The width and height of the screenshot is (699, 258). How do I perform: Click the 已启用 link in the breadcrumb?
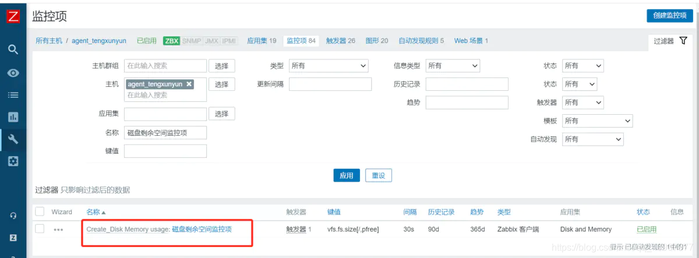[147, 41]
